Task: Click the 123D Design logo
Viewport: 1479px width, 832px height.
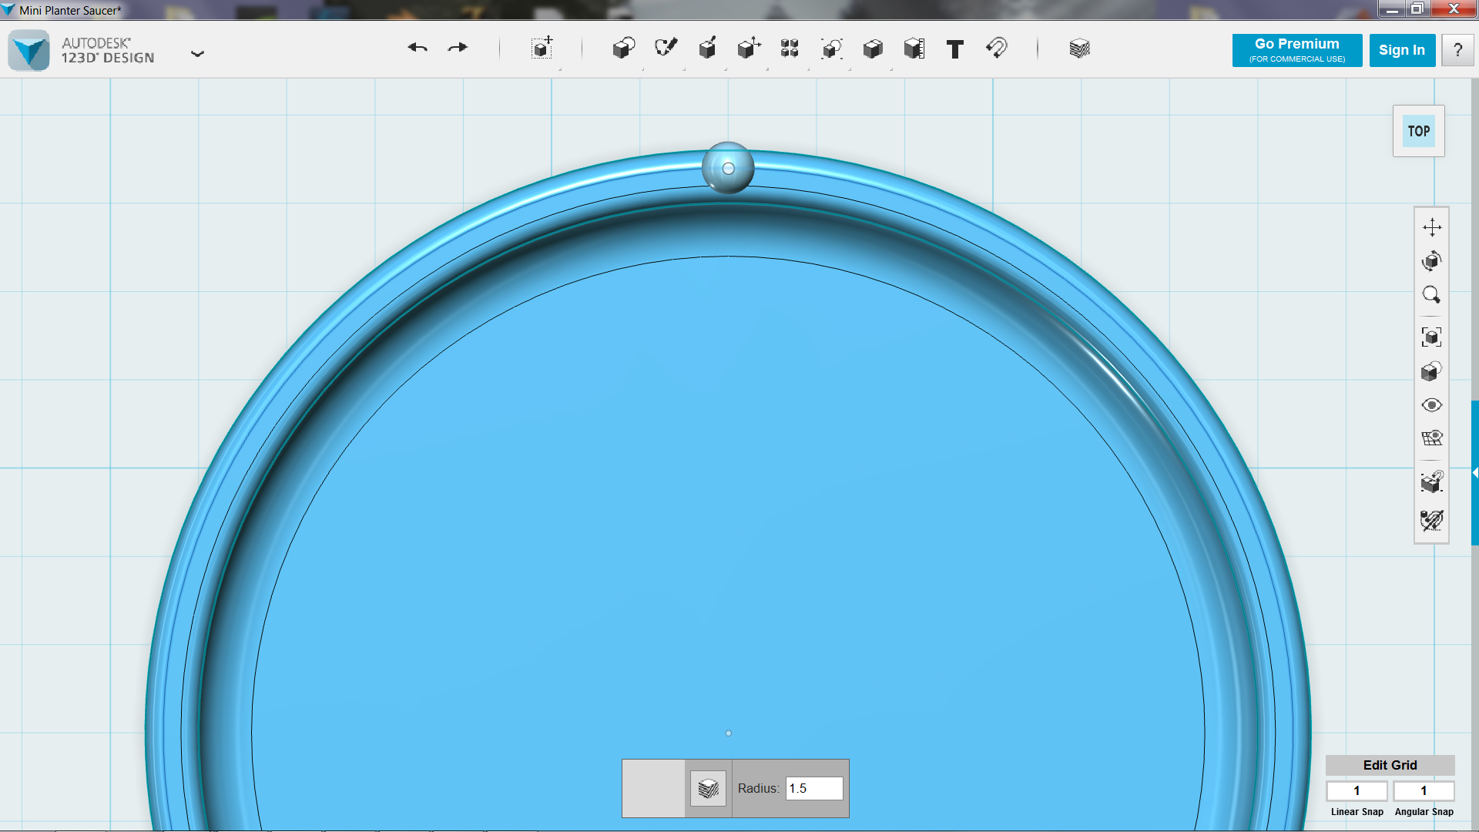Action: tap(29, 50)
